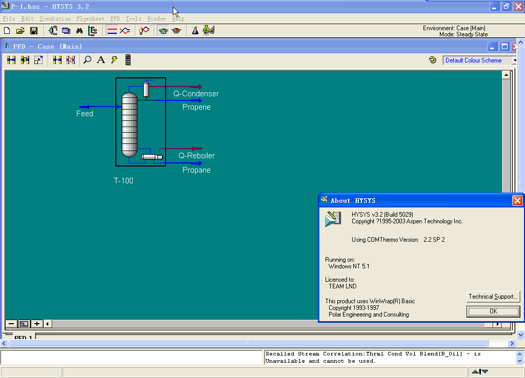
Task: Click the Technical Support button
Action: [x=493, y=297]
